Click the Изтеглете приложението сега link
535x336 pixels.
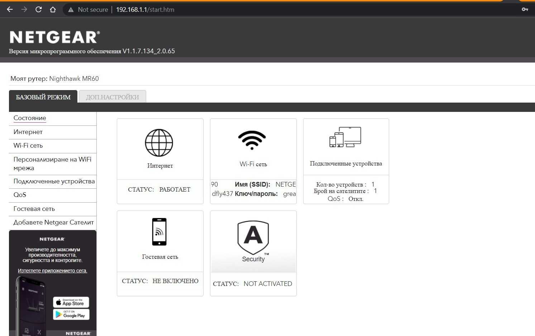pos(52,271)
